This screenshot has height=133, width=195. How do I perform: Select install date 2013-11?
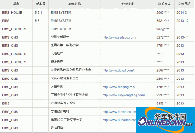point(182,37)
